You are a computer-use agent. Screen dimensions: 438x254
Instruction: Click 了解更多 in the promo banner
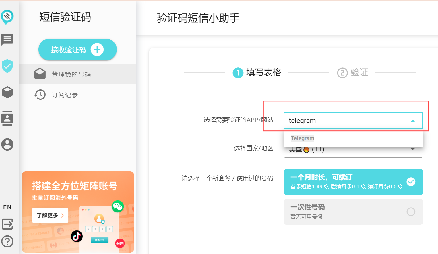(50, 215)
